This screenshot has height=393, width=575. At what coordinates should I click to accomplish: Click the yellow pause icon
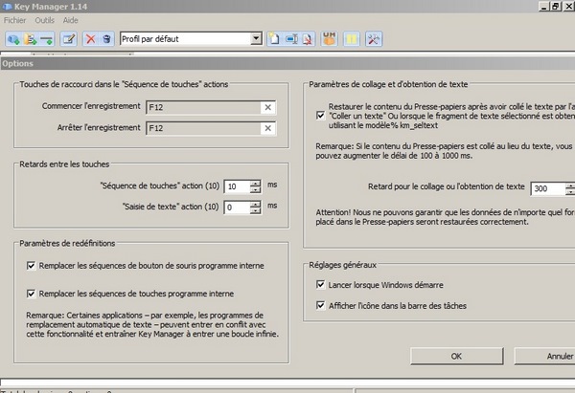point(352,39)
